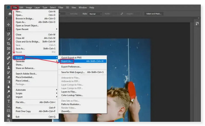Expand the Generate submenu
205x126 pixels.
point(35,61)
